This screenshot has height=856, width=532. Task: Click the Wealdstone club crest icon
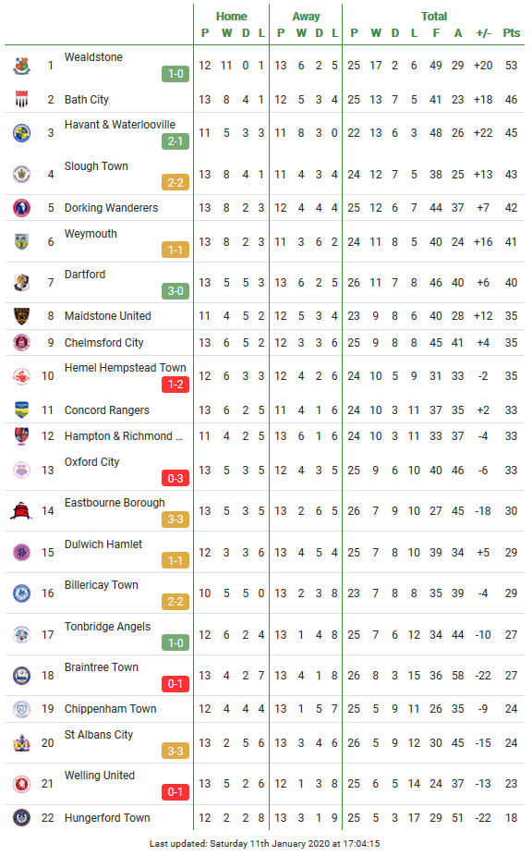point(21,66)
